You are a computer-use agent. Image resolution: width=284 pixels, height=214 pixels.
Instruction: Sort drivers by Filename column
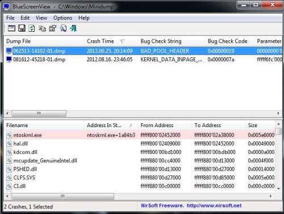click(x=44, y=125)
